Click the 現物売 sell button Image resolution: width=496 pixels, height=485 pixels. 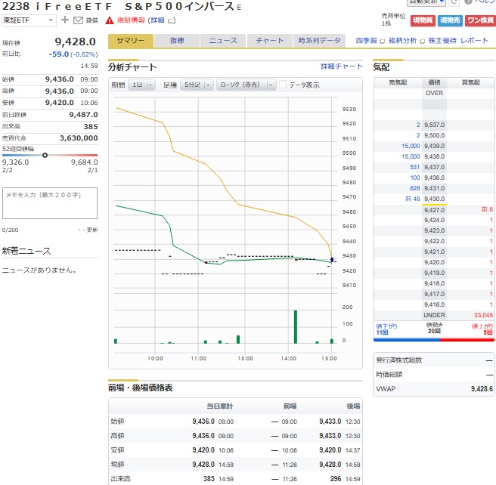click(450, 20)
